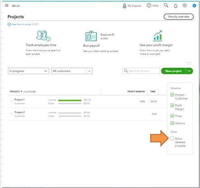Uncheck the Profit Margin column checkbox

172,105
